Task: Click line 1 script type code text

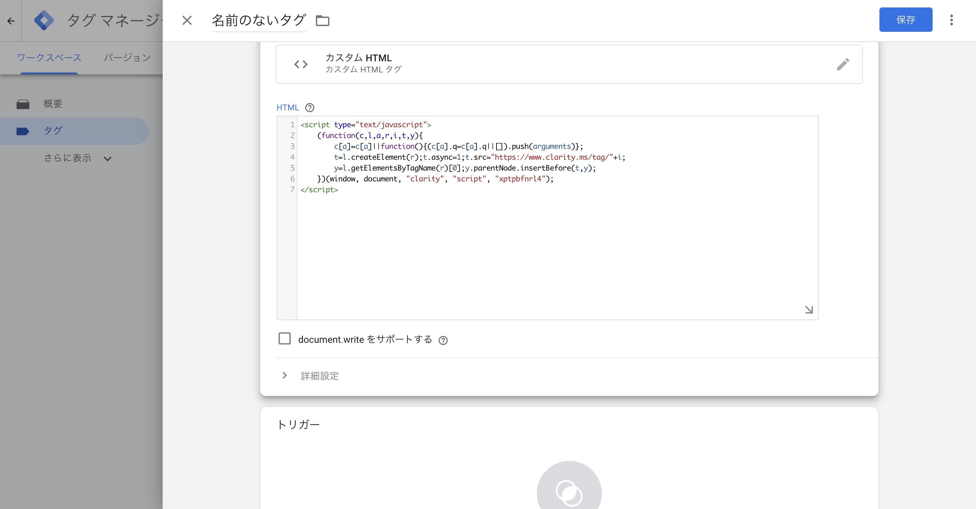Action: tap(366, 125)
